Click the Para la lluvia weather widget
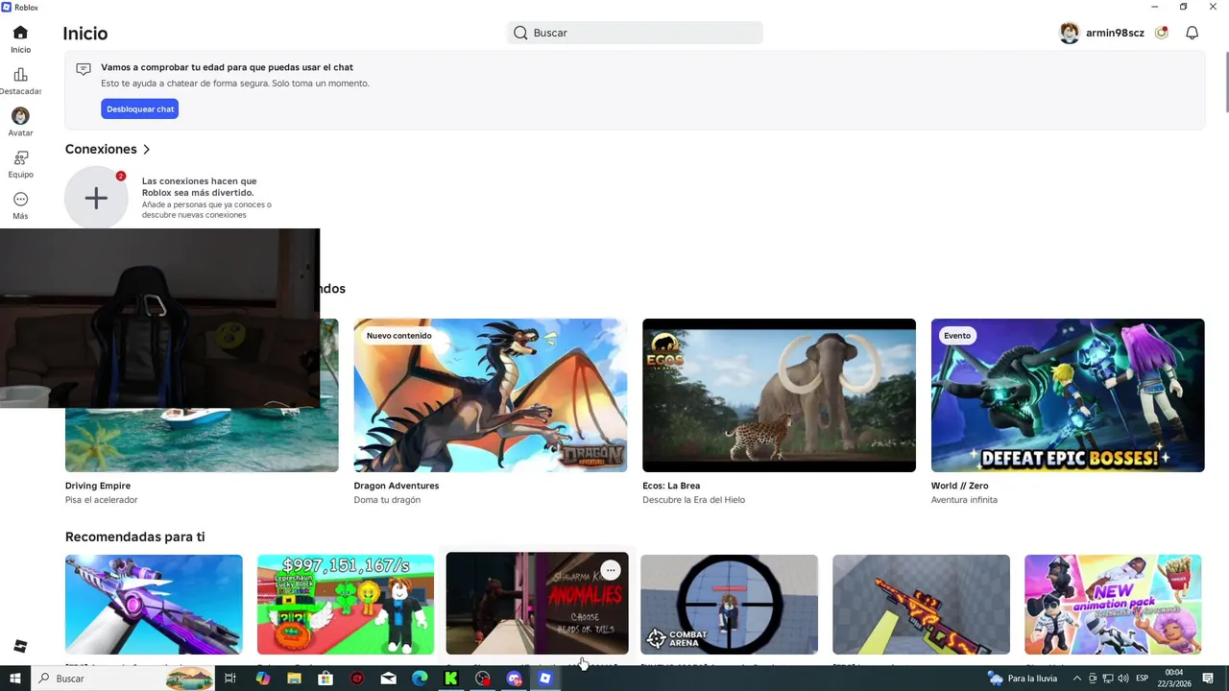Screen dimensions: 1229x691 point(1023,679)
